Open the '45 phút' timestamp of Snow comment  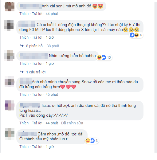(x=52, y=95)
